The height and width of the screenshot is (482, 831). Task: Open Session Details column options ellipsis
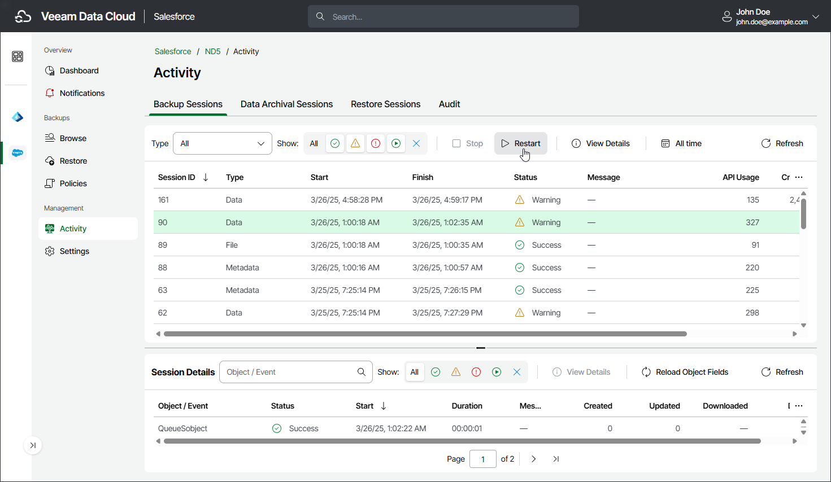(x=799, y=406)
